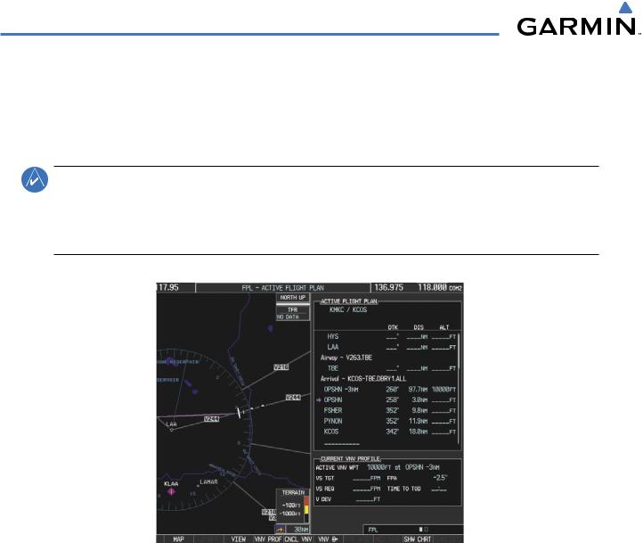Click the ALT column header

click(444, 327)
